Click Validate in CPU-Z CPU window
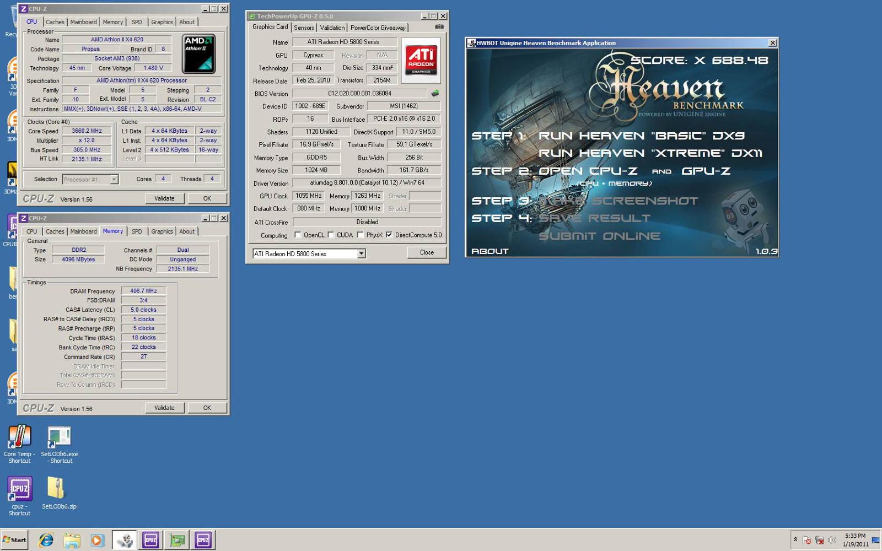The image size is (882, 551). [x=164, y=198]
